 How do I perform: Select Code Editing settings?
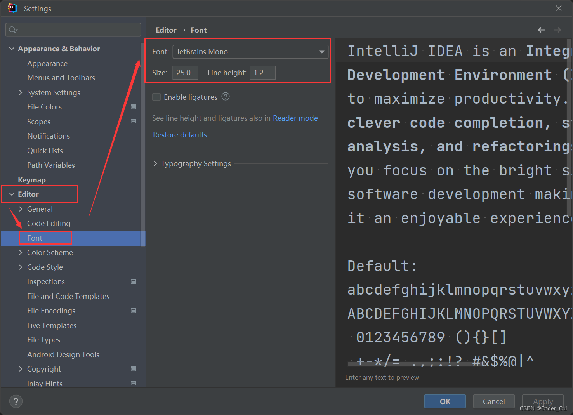(x=49, y=223)
